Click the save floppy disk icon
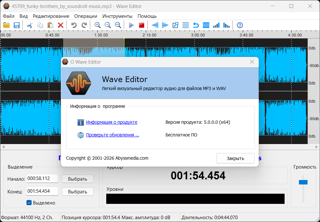Image resolution: width=320 pixels, height=222 pixels. tap(17, 25)
